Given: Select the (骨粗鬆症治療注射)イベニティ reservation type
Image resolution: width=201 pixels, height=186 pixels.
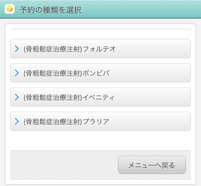Looking at the screenshot, I should tap(100, 97).
